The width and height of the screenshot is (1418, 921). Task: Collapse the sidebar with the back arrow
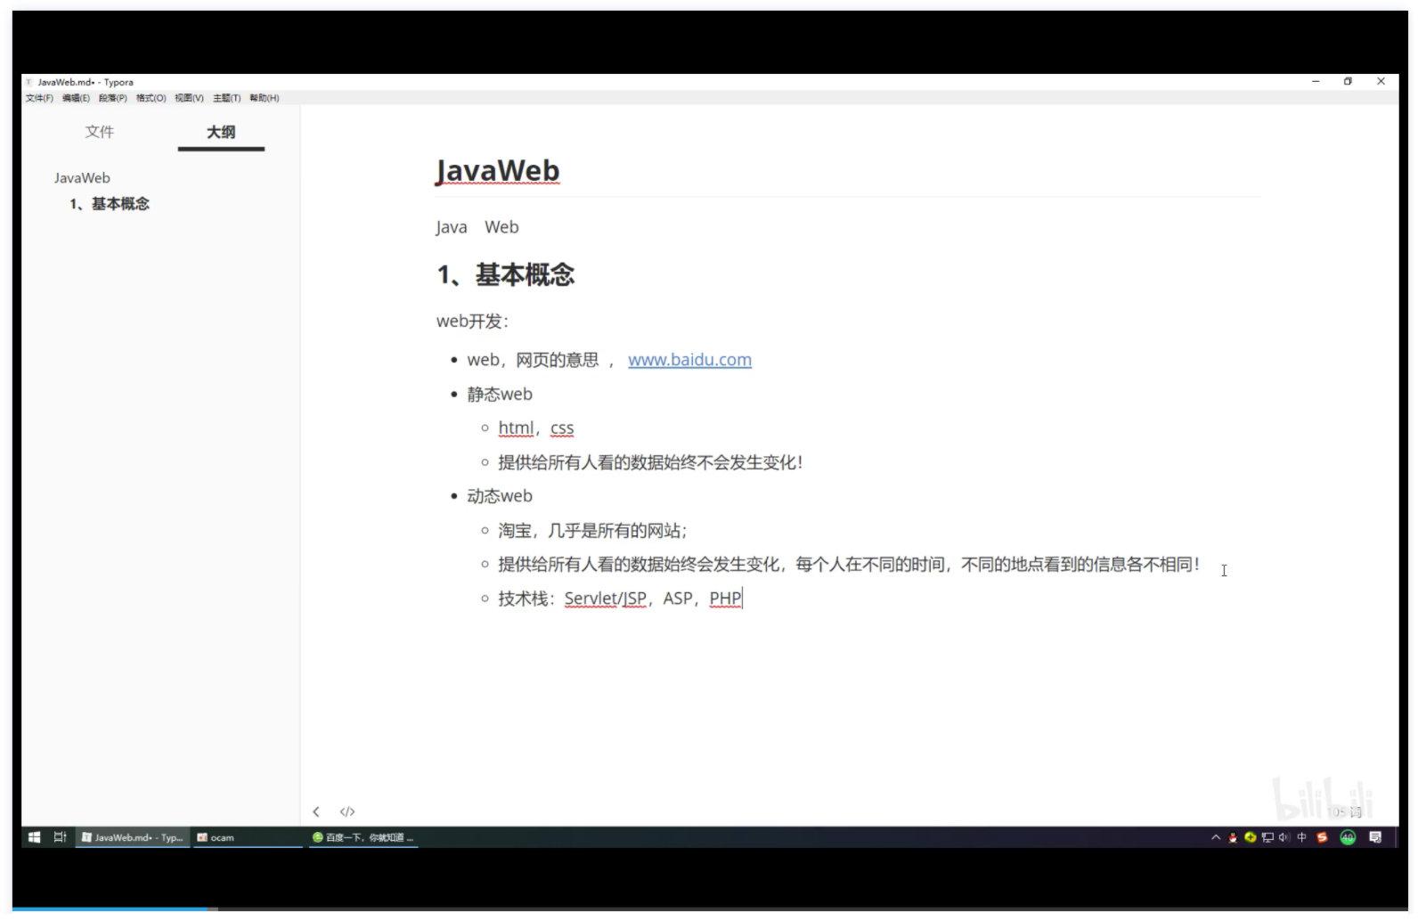pos(316,811)
